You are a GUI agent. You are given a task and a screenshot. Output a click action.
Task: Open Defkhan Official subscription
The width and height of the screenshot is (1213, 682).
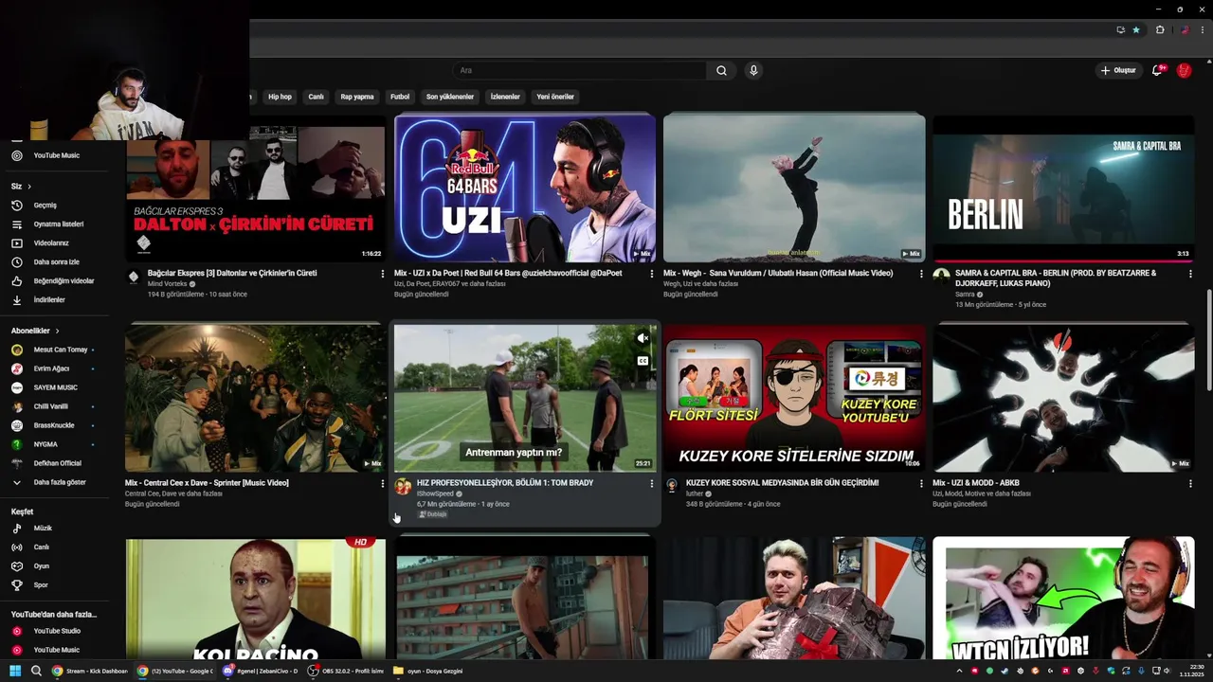(57, 463)
